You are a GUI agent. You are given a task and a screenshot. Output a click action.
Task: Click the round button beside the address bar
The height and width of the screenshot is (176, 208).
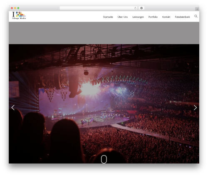(x=141, y=8)
